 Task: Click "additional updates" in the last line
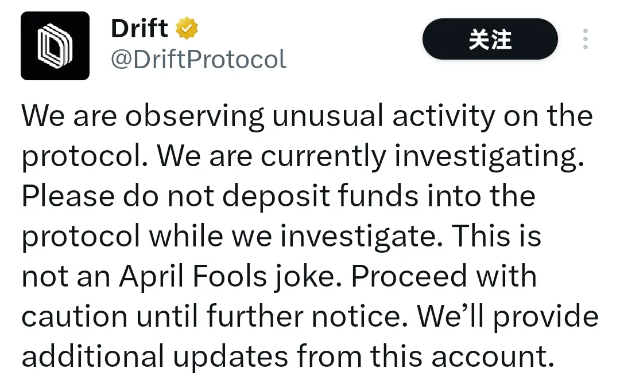[154, 357]
